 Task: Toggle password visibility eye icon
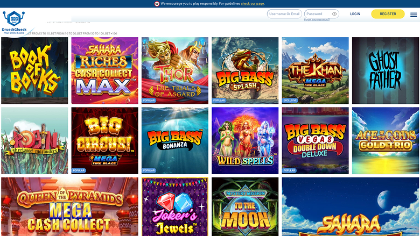[334, 14]
